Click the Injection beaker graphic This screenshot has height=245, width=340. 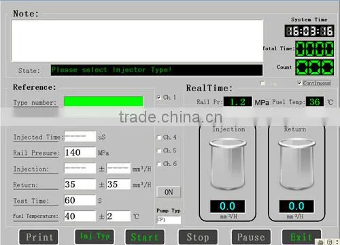pos(228,165)
